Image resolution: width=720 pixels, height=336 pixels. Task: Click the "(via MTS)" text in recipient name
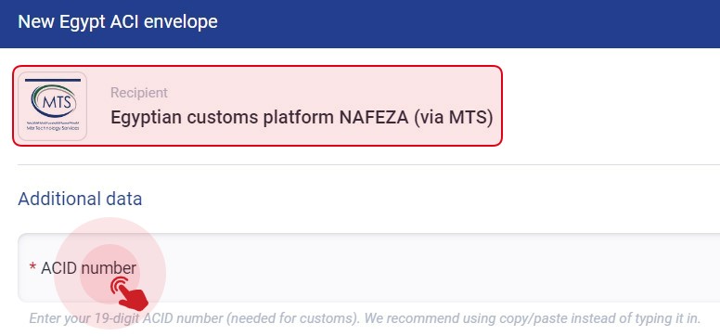click(453, 118)
